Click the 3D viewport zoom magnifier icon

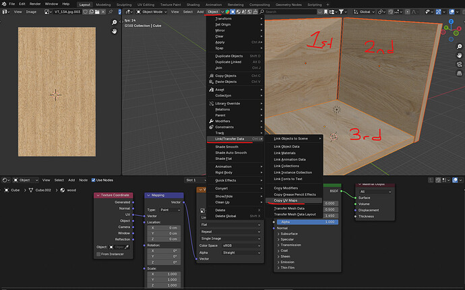(x=459, y=47)
